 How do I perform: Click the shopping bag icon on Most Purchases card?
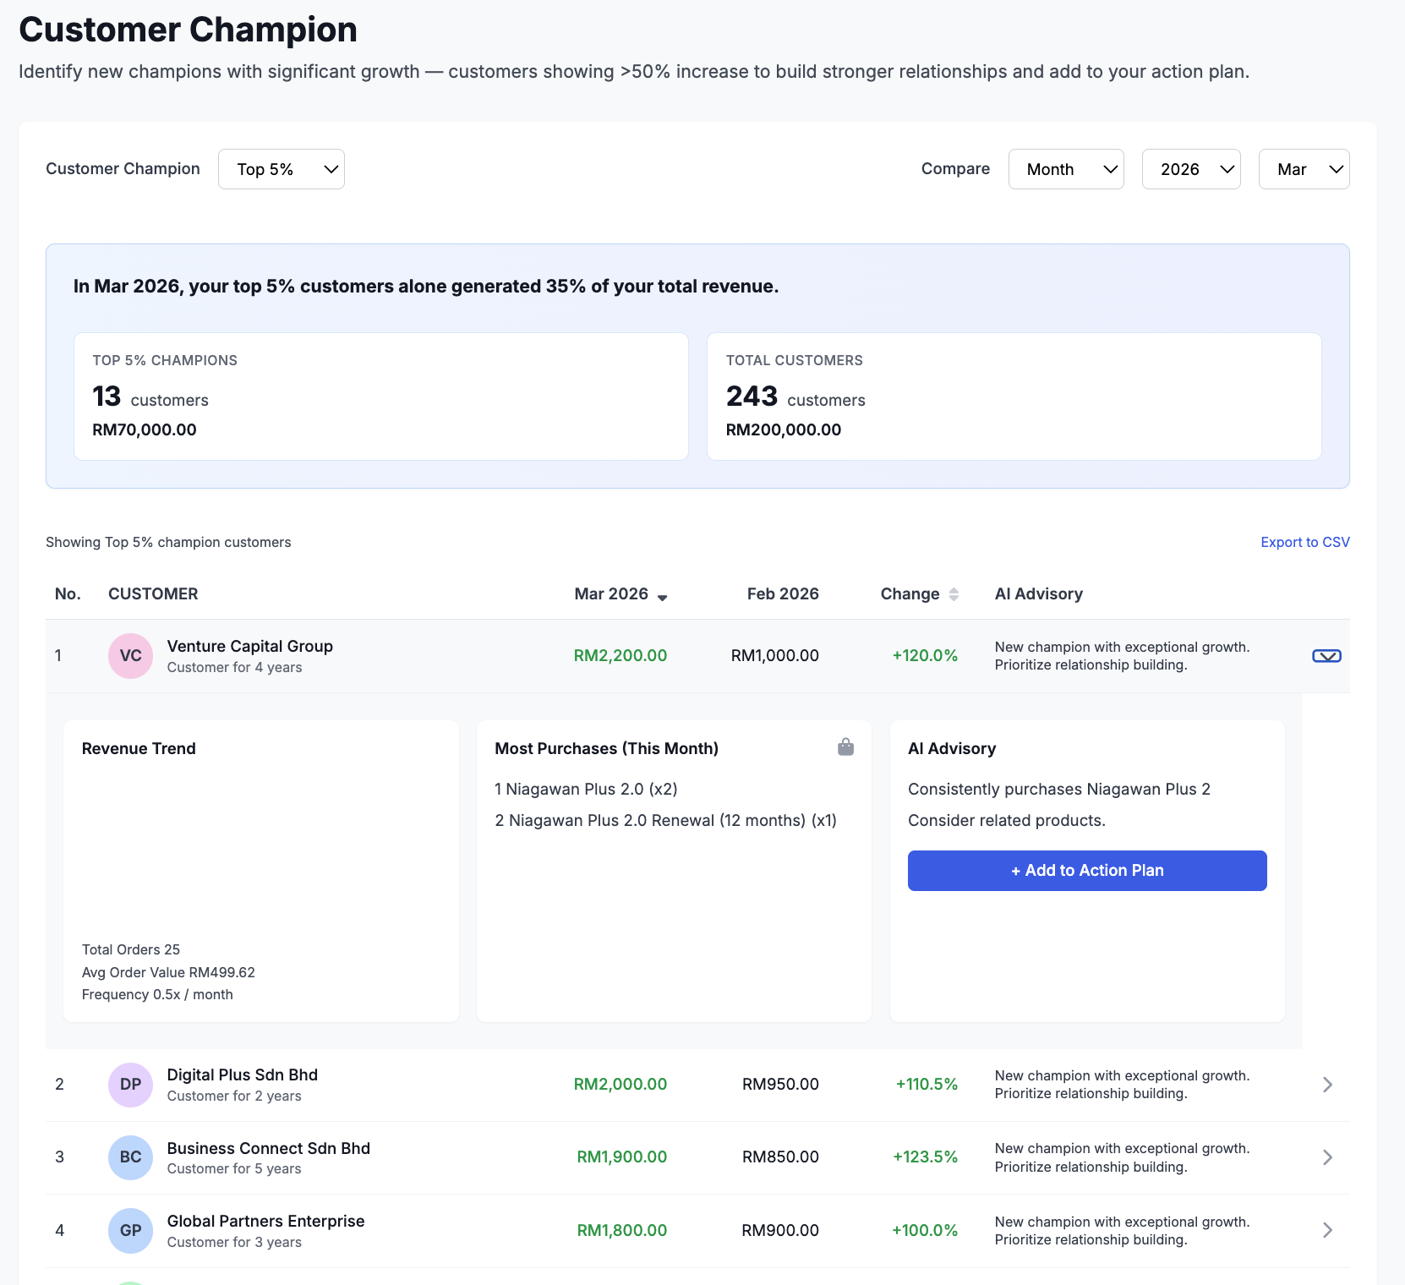pyautogui.click(x=845, y=747)
